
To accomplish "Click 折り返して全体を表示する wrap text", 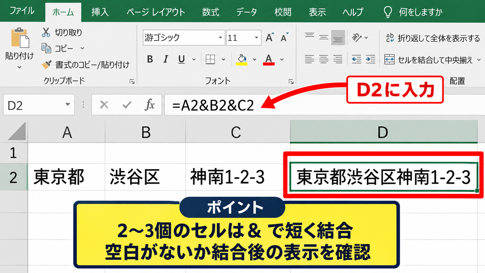I will tap(432, 38).
